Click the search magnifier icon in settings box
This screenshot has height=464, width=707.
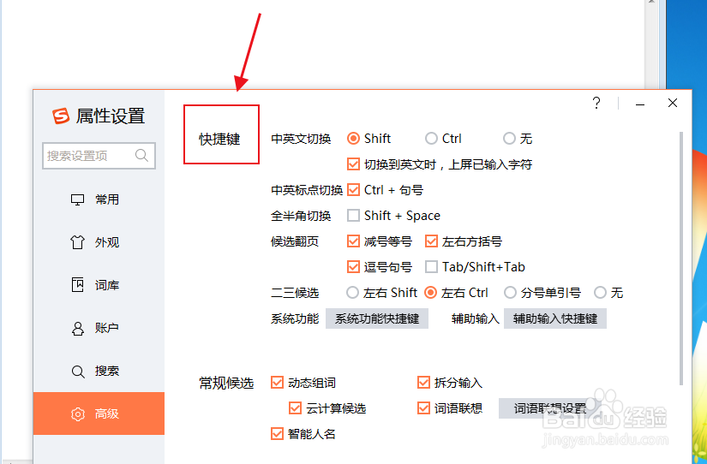tap(141, 156)
